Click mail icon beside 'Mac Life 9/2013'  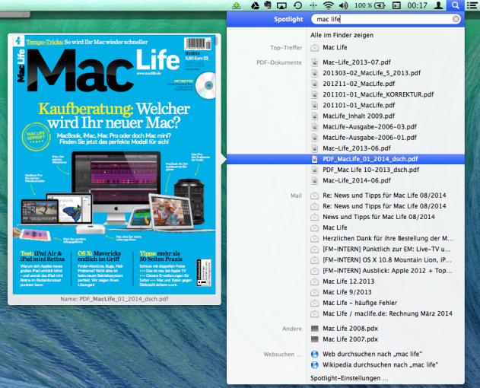coord(314,292)
